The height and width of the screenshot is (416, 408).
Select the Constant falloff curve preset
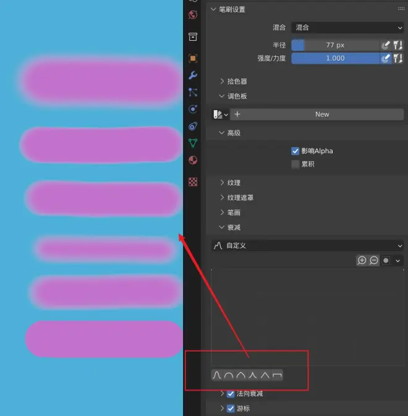(277, 375)
